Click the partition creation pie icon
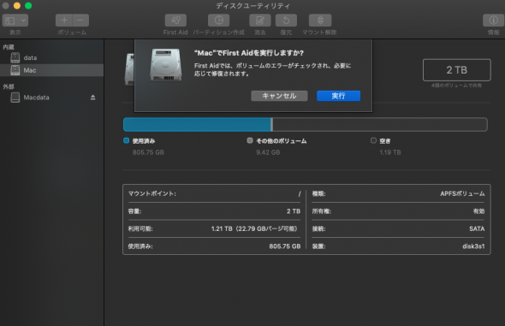 218,21
